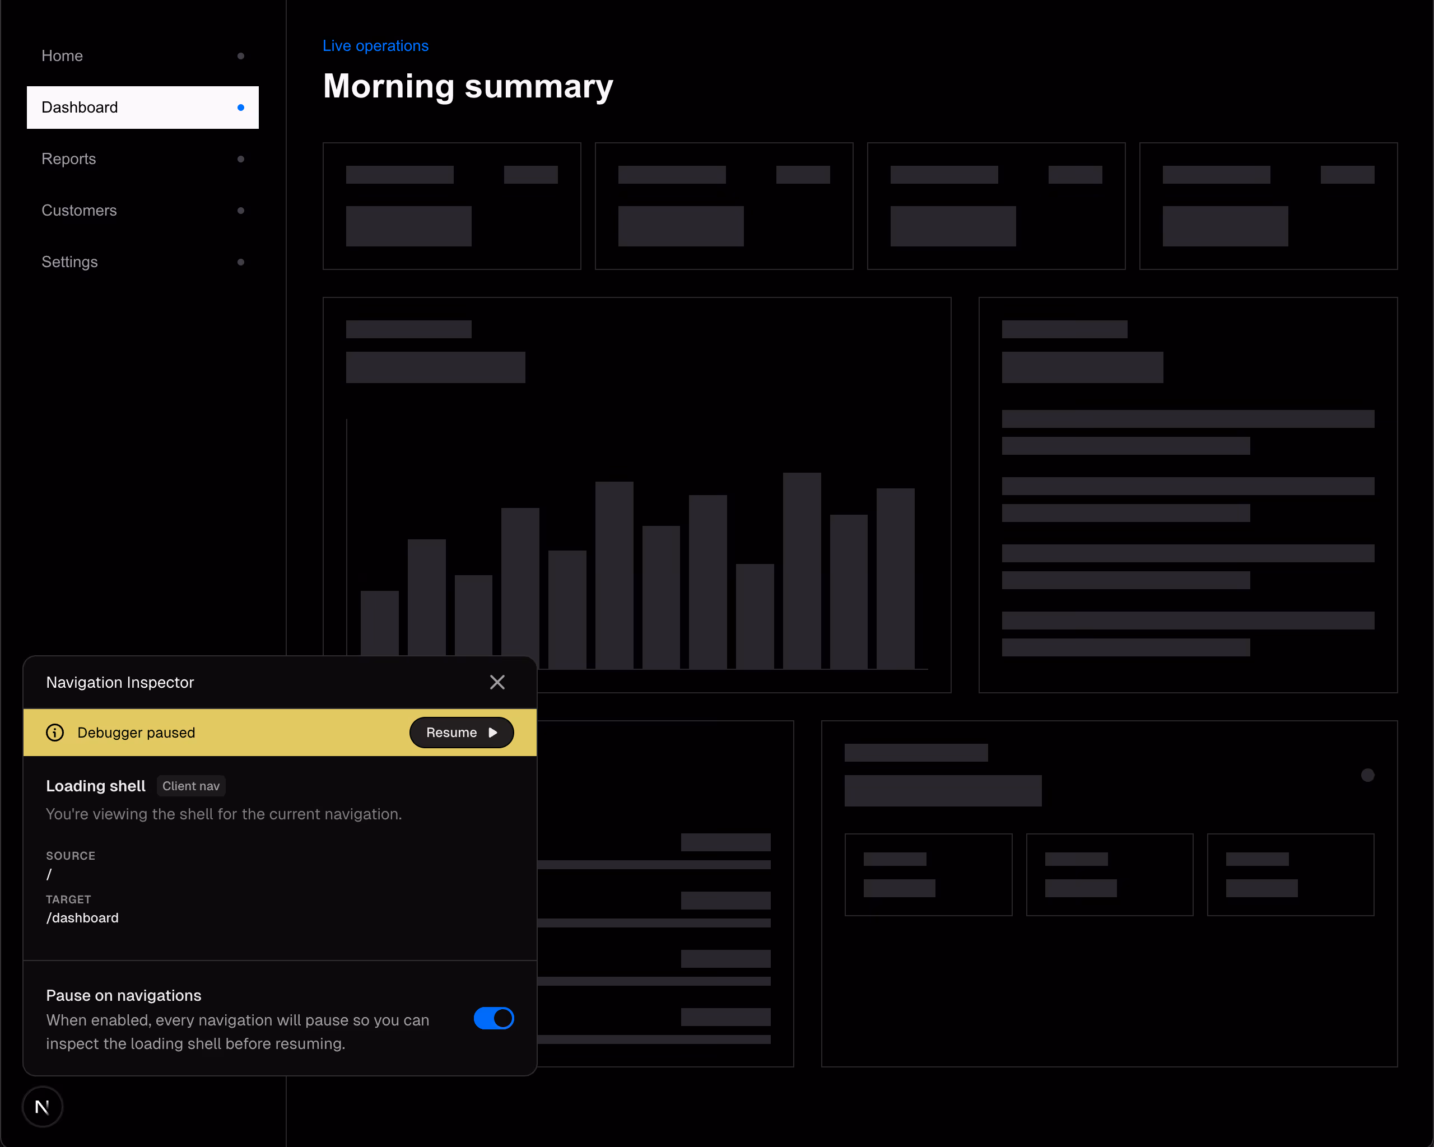Close the Navigation Inspector panel
1434x1147 pixels.
coord(497,682)
